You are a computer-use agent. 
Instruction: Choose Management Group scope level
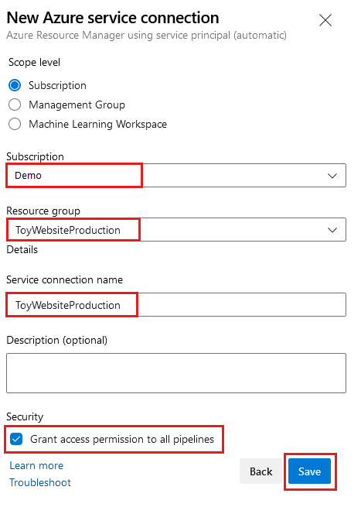15,105
